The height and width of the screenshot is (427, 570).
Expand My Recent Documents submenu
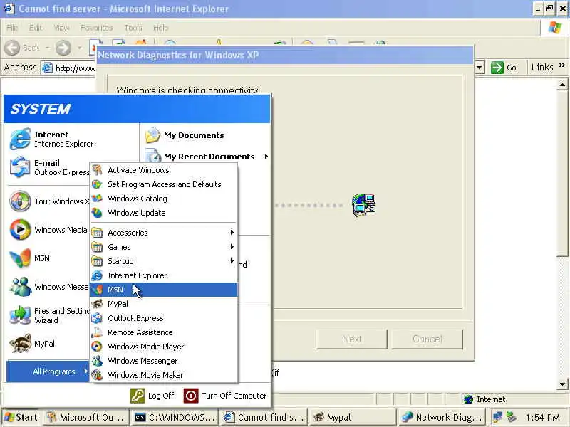click(206, 157)
